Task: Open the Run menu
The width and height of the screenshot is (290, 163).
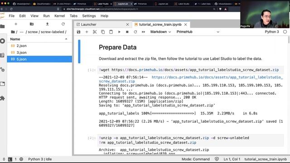Action: (46, 16)
